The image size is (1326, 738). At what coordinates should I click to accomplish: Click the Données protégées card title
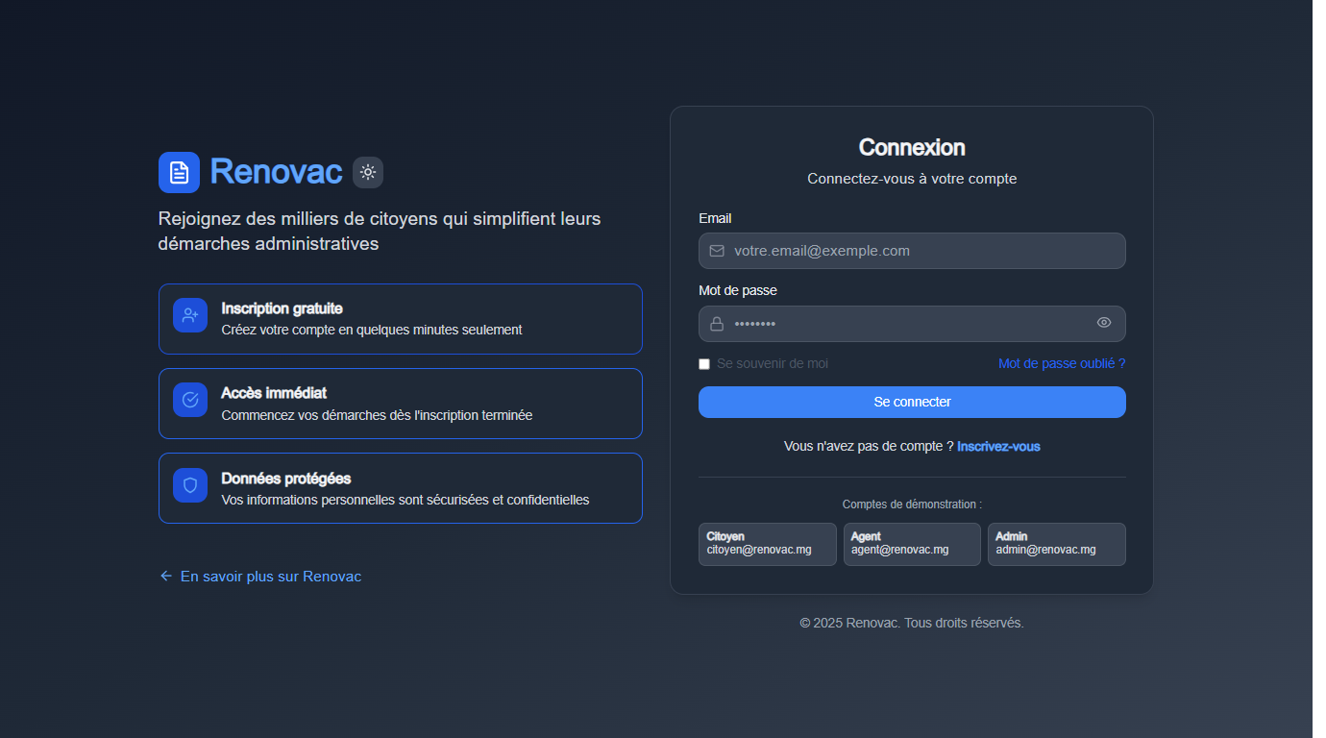tap(286, 479)
